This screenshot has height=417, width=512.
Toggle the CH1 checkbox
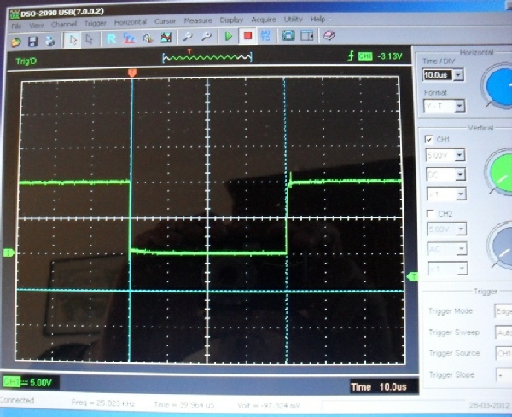coord(429,139)
